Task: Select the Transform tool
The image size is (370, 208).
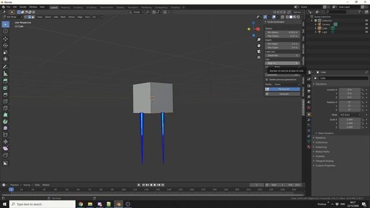Action: (x=5, y=59)
